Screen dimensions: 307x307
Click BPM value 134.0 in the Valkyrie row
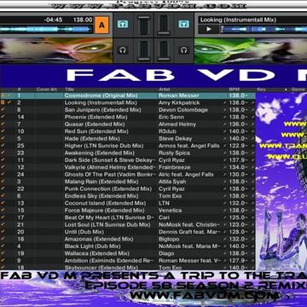(237, 167)
